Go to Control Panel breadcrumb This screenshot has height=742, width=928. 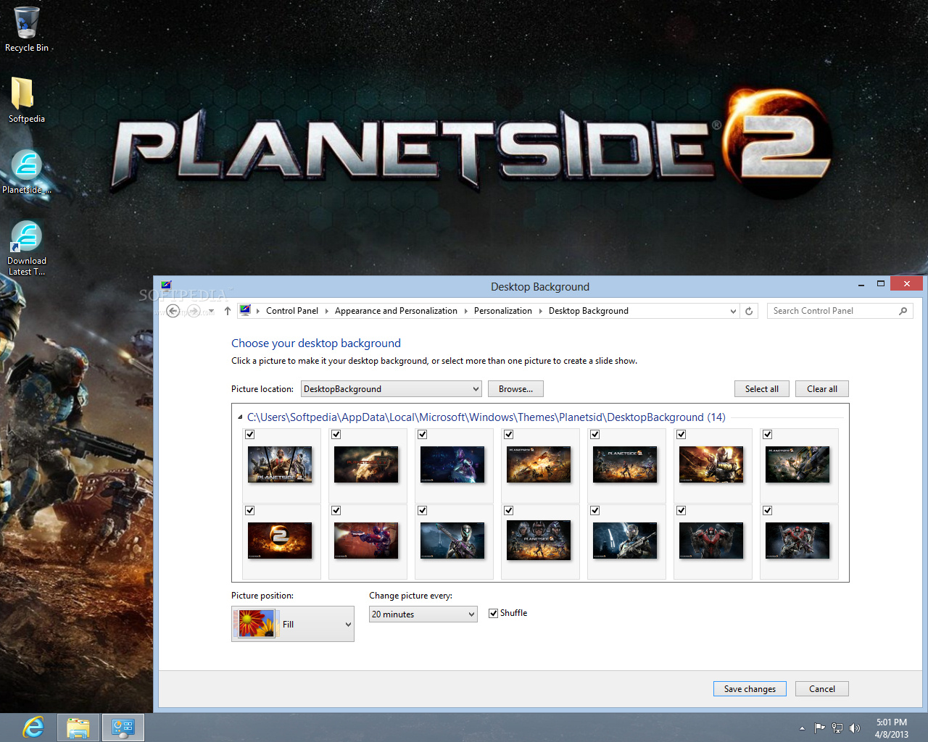click(x=292, y=311)
